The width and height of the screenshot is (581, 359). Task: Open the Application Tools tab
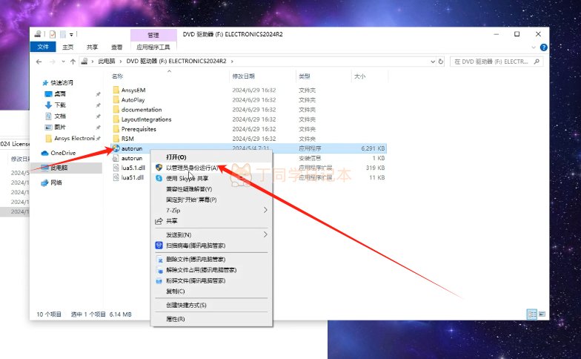pyautogui.click(x=153, y=47)
